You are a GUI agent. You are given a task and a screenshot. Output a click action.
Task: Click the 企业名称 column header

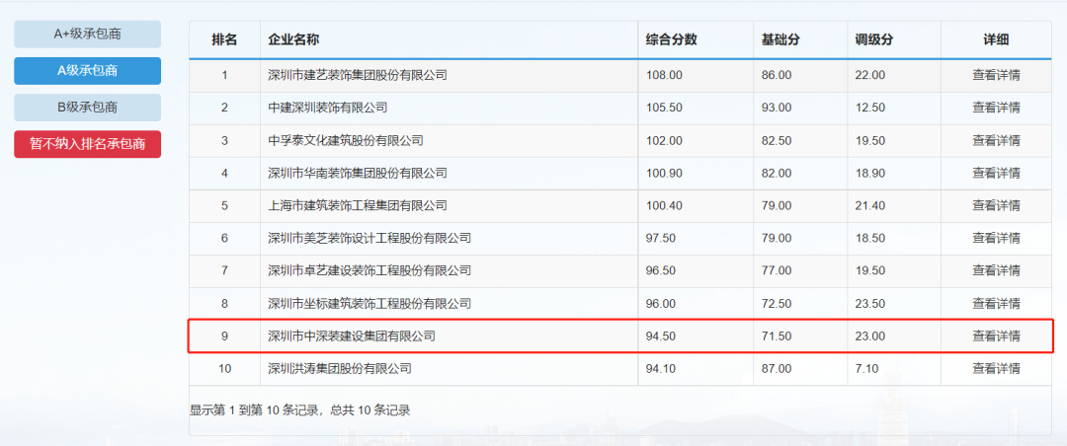[293, 39]
